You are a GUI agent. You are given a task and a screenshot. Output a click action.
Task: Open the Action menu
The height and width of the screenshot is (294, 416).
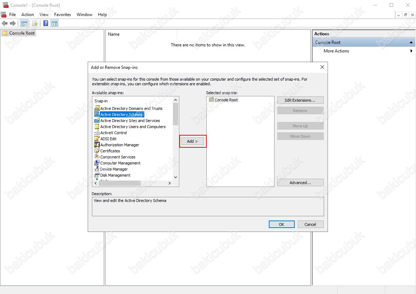click(27, 15)
